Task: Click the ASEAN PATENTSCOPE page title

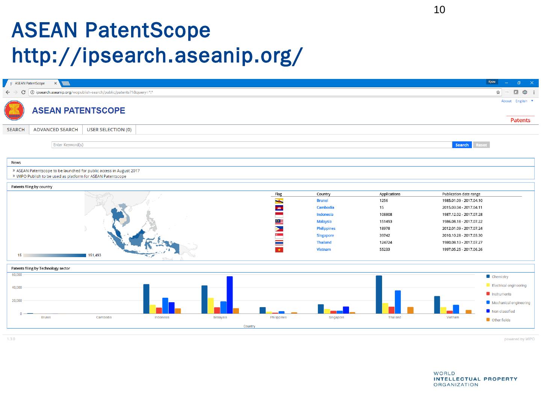Action: click(x=79, y=111)
